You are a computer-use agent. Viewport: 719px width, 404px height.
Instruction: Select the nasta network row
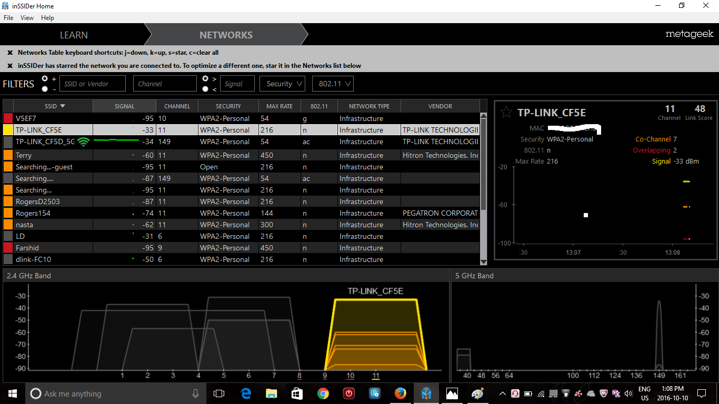[242, 225]
